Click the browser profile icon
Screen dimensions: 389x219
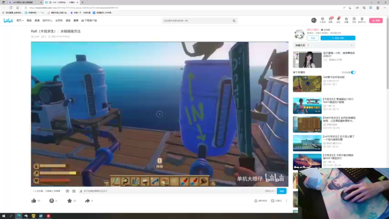378,8
